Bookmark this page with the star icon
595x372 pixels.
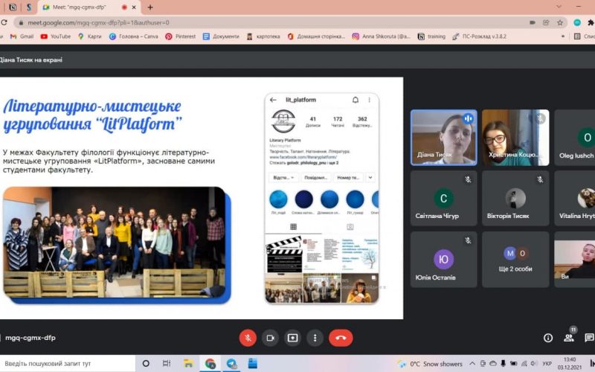coord(560,22)
